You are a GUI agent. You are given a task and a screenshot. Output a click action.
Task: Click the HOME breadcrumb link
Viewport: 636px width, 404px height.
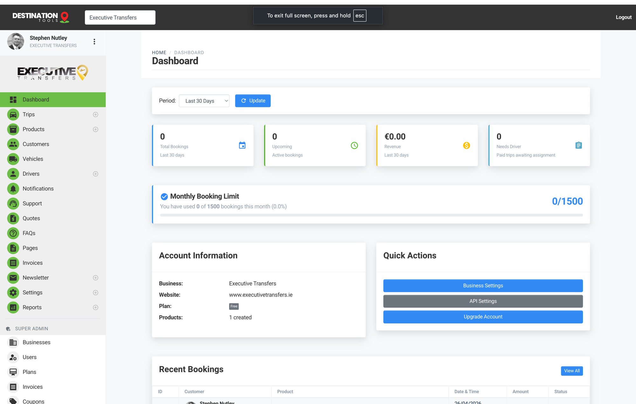(159, 52)
